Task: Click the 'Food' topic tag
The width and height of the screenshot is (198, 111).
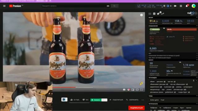Action: coord(162,100)
